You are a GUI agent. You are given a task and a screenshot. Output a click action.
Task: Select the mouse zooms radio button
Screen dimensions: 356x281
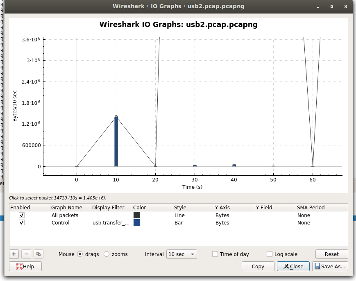coord(107,254)
